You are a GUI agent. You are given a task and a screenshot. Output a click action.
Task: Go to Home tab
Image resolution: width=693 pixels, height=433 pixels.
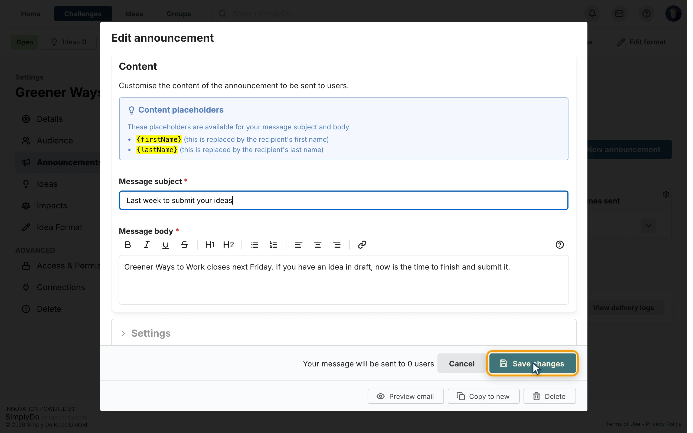pos(31,14)
